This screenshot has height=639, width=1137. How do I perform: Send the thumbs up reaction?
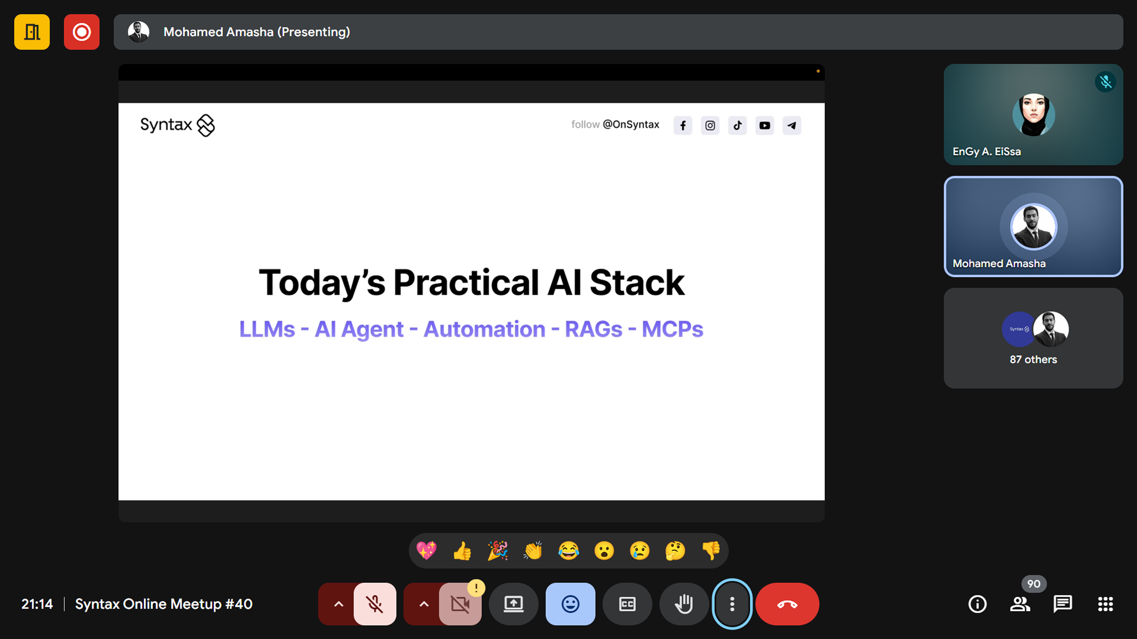[x=462, y=550]
